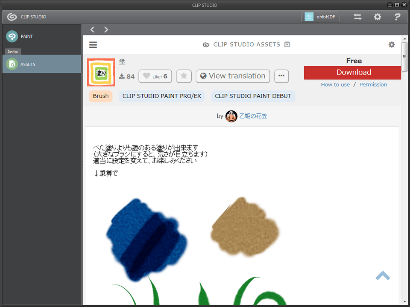Select ASSETS service in sidebar
Viewport: 410px width, 307px height.
coord(42,64)
